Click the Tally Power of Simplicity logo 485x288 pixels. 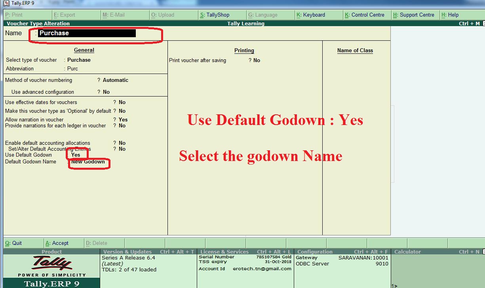click(x=51, y=266)
